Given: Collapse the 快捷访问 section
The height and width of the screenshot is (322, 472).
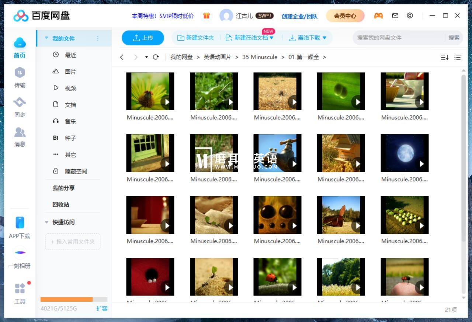Looking at the screenshot, I should point(46,222).
